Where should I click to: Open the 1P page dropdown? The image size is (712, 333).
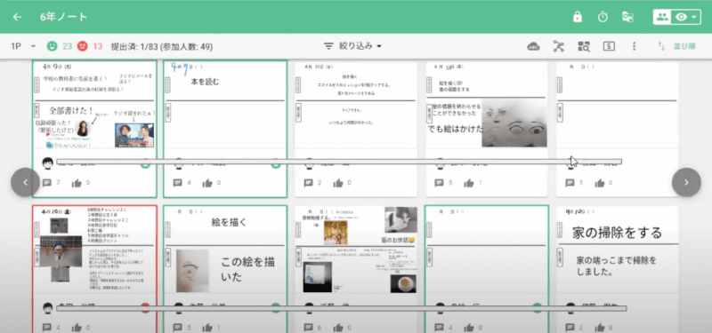pos(23,46)
